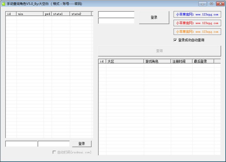This screenshot has width=226, height=162.
Task: Minimize the 手动查询角色 window
Action: pyautogui.click(x=202, y=4)
